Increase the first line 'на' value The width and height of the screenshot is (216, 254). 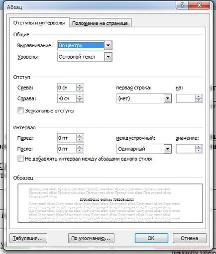(x=199, y=96)
